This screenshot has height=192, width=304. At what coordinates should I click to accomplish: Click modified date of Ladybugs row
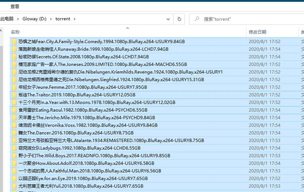coord(265,148)
